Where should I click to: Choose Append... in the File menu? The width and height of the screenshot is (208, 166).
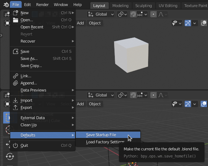pyautogui.click(x=43, y=83)
